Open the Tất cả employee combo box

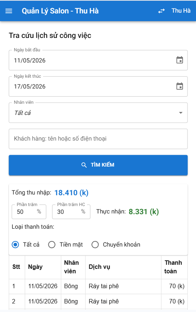click(x=98, y=113)
